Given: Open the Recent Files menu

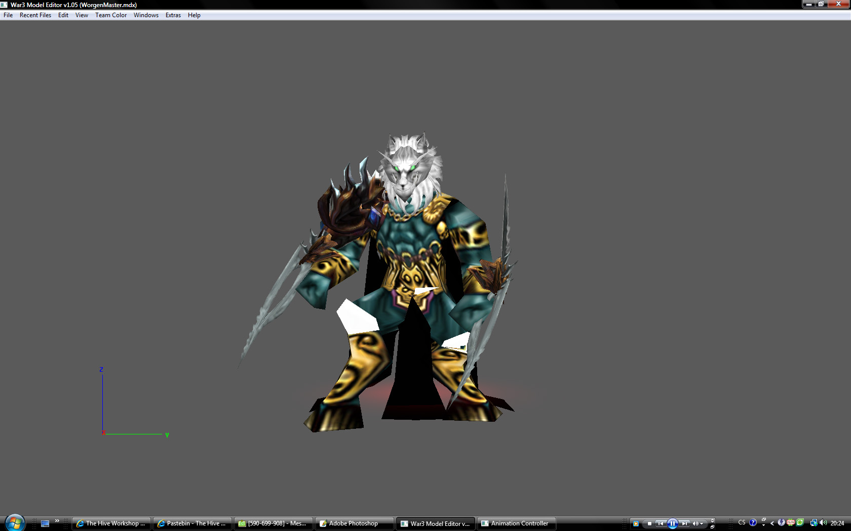Looking at the screenshot, I should 35,15.
